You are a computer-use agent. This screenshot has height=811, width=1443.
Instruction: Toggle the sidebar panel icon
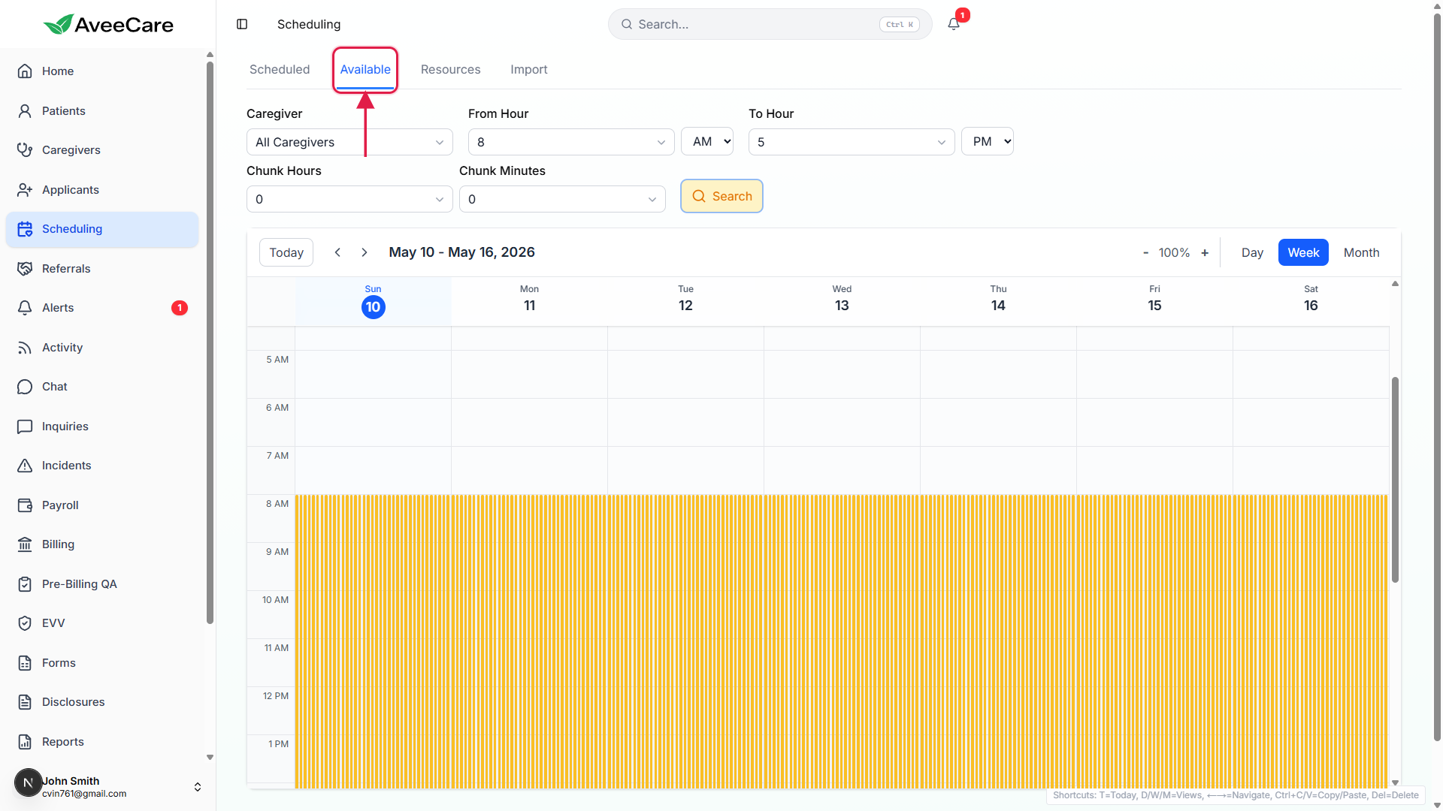(x=242, y=24)
